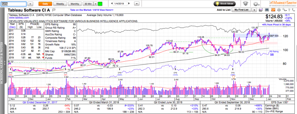
Task: Click the 2019 EPS estimate row
Action: [x=26, y=58]
